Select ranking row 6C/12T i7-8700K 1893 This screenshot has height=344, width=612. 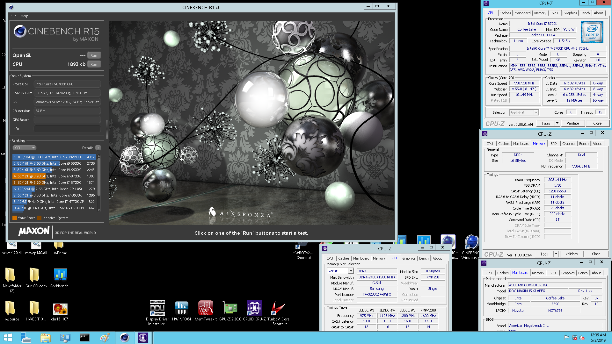click(54, 176)
